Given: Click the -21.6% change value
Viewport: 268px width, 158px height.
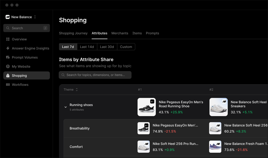Looking at the screenshot, I should tap(242, 150).
